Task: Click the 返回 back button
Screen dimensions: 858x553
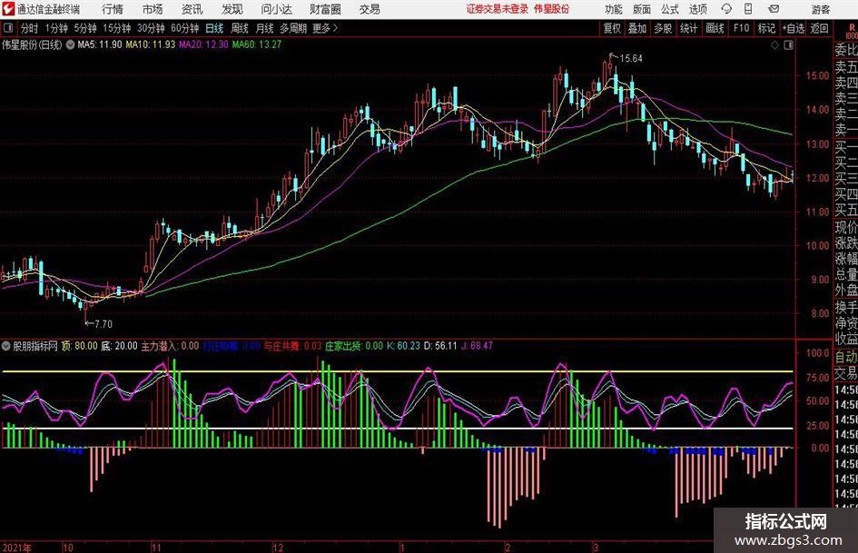Action: tap(819, 28)
